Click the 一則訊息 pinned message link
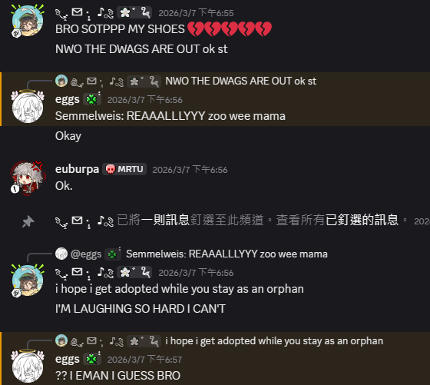 tap(165, 220)
